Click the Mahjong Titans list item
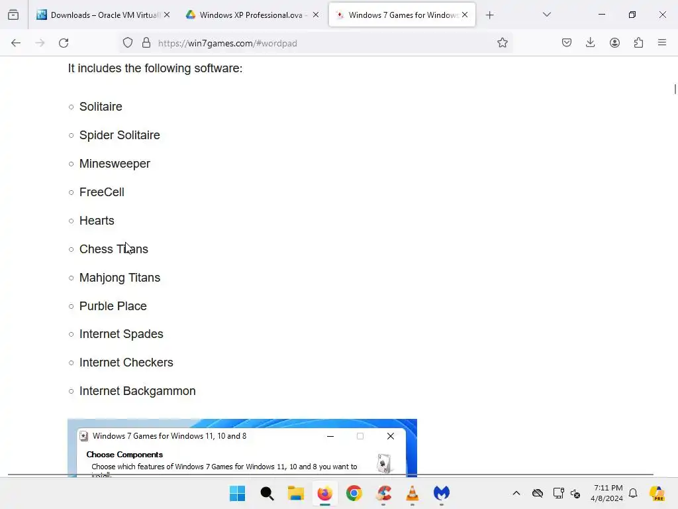Screen dimensions: 678x509 [120, 278]
